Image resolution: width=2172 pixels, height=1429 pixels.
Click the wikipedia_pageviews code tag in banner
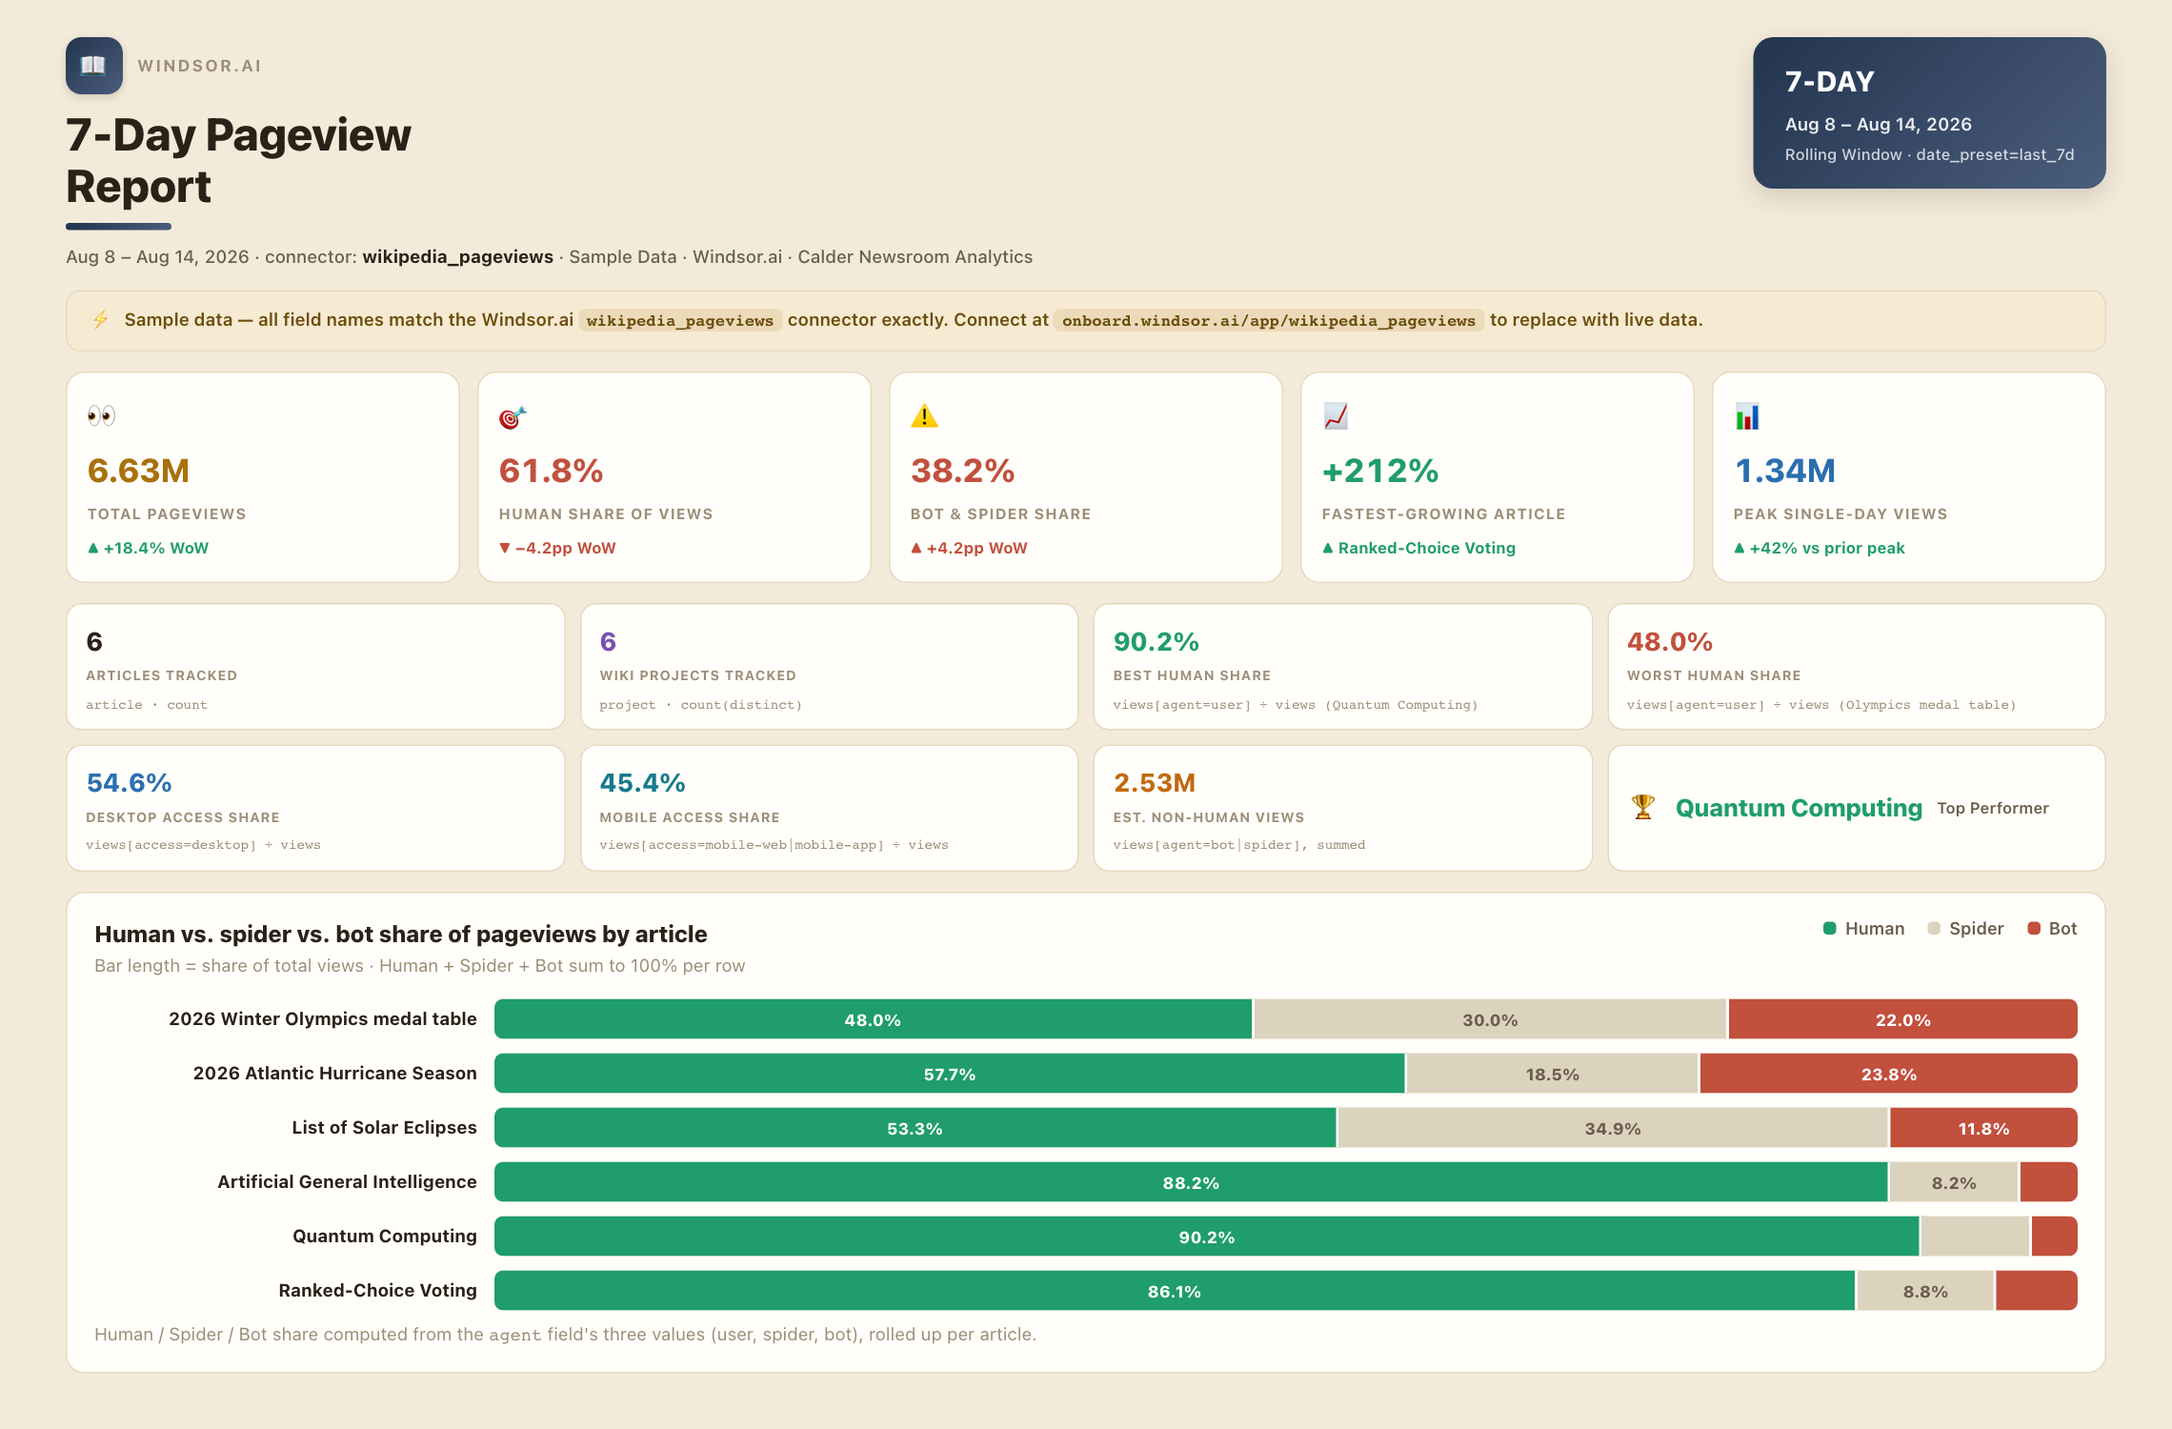(680, 320)
